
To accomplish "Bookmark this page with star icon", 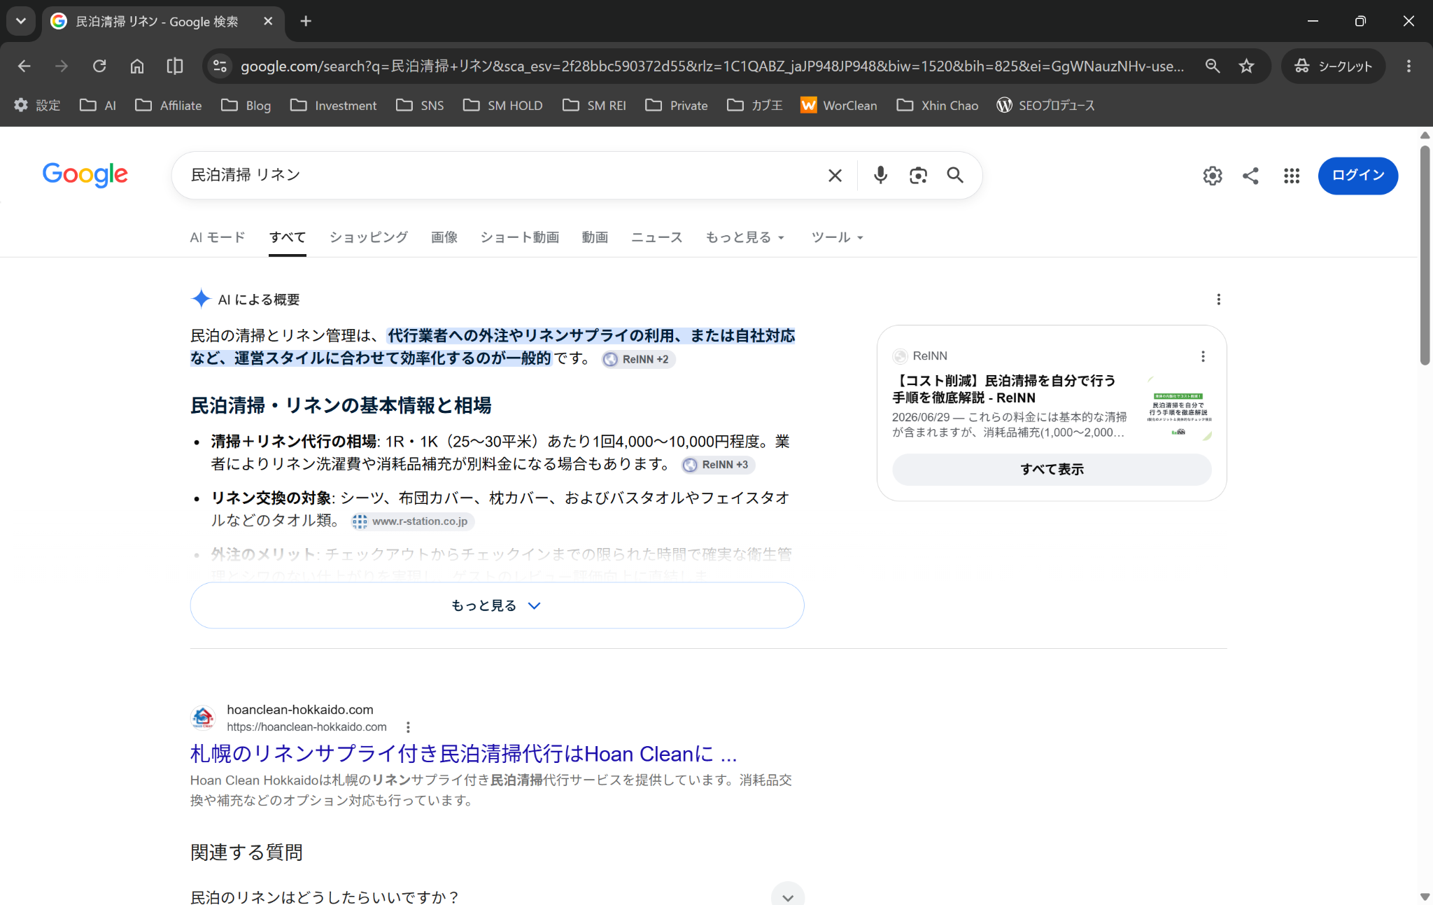I will coord(1246,66).
